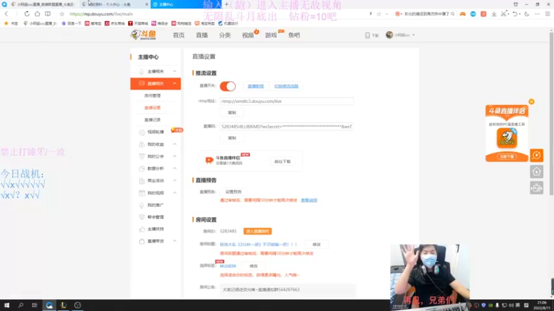The height and width of the screenshot is (311, 554).
Task: Expand the 直播带货 sidebar section
Action: 175,241
